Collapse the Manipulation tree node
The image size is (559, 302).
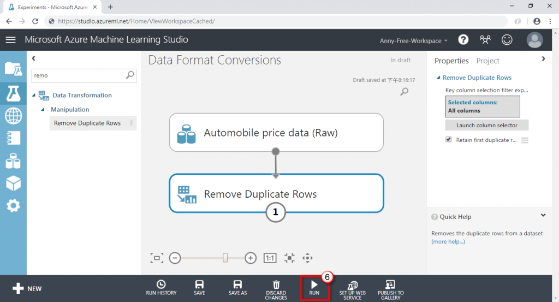43,109
